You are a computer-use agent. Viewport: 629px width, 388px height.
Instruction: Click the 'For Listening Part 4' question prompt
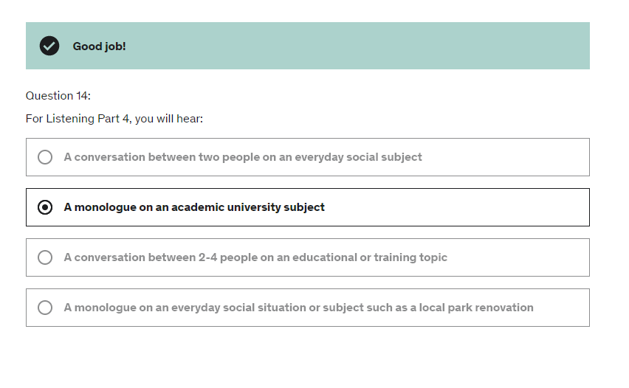pyautogui.click(x=114, y=119)
